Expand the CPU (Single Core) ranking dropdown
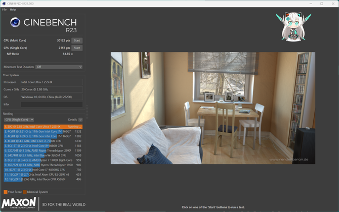The height and width of the screenshot is (212, 339). click(19, 120)
